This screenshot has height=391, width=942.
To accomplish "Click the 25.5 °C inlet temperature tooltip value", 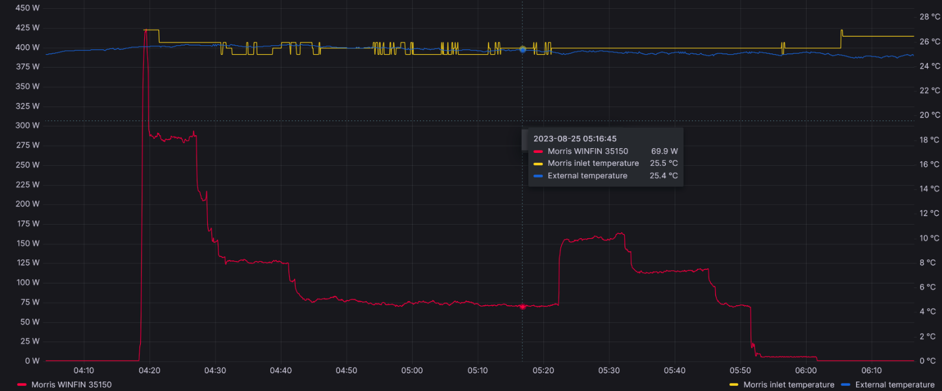I will (x=664, y=163).
